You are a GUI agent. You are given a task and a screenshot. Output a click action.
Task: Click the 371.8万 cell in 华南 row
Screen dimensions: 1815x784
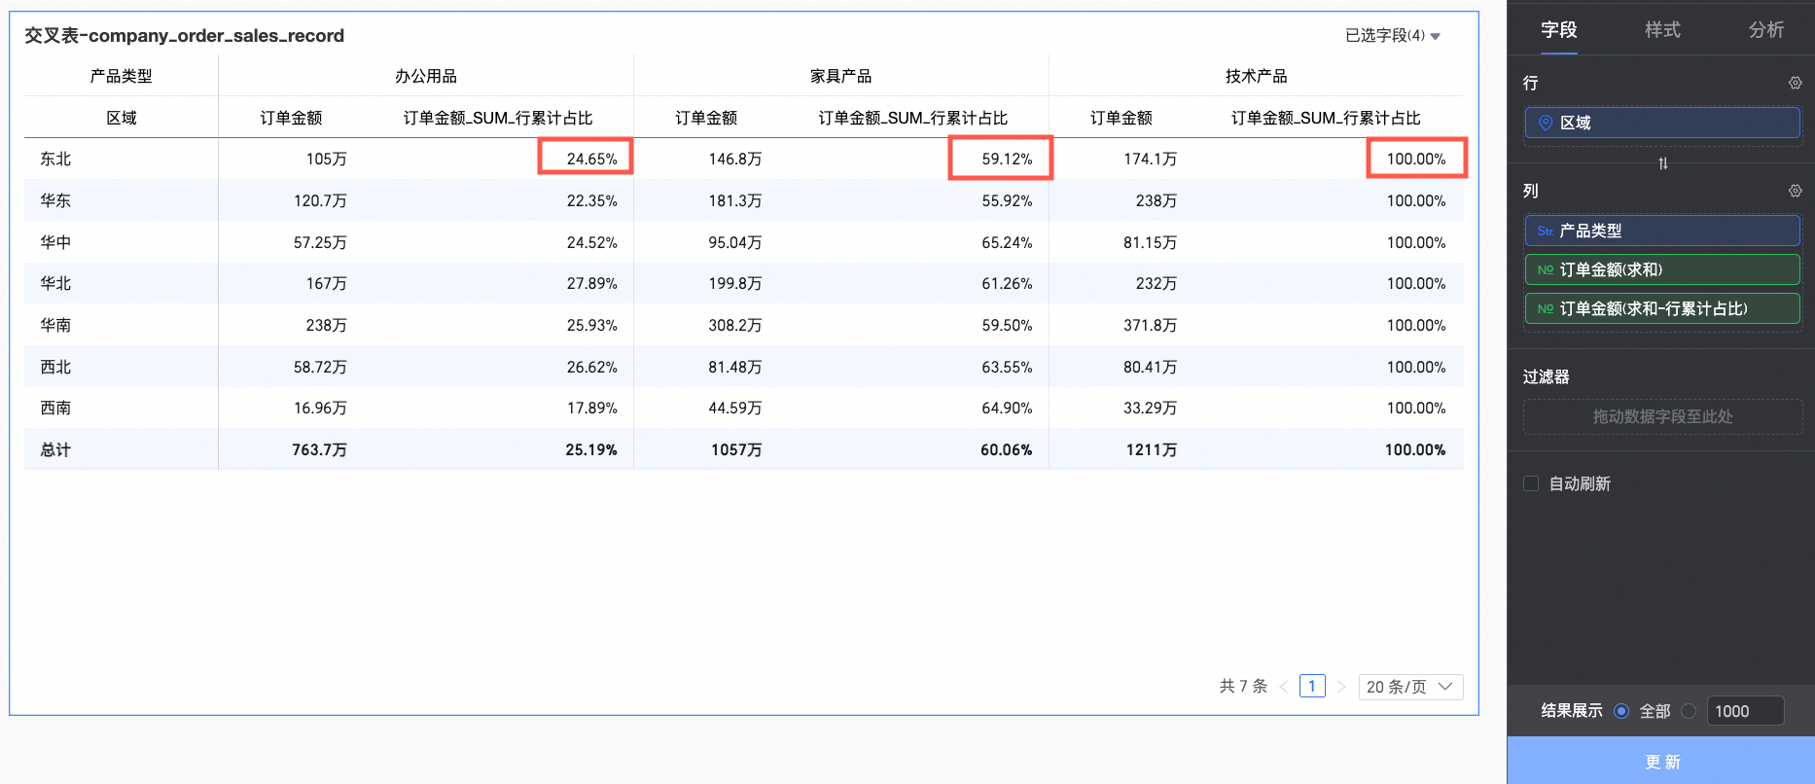(x=1150, y=325)
